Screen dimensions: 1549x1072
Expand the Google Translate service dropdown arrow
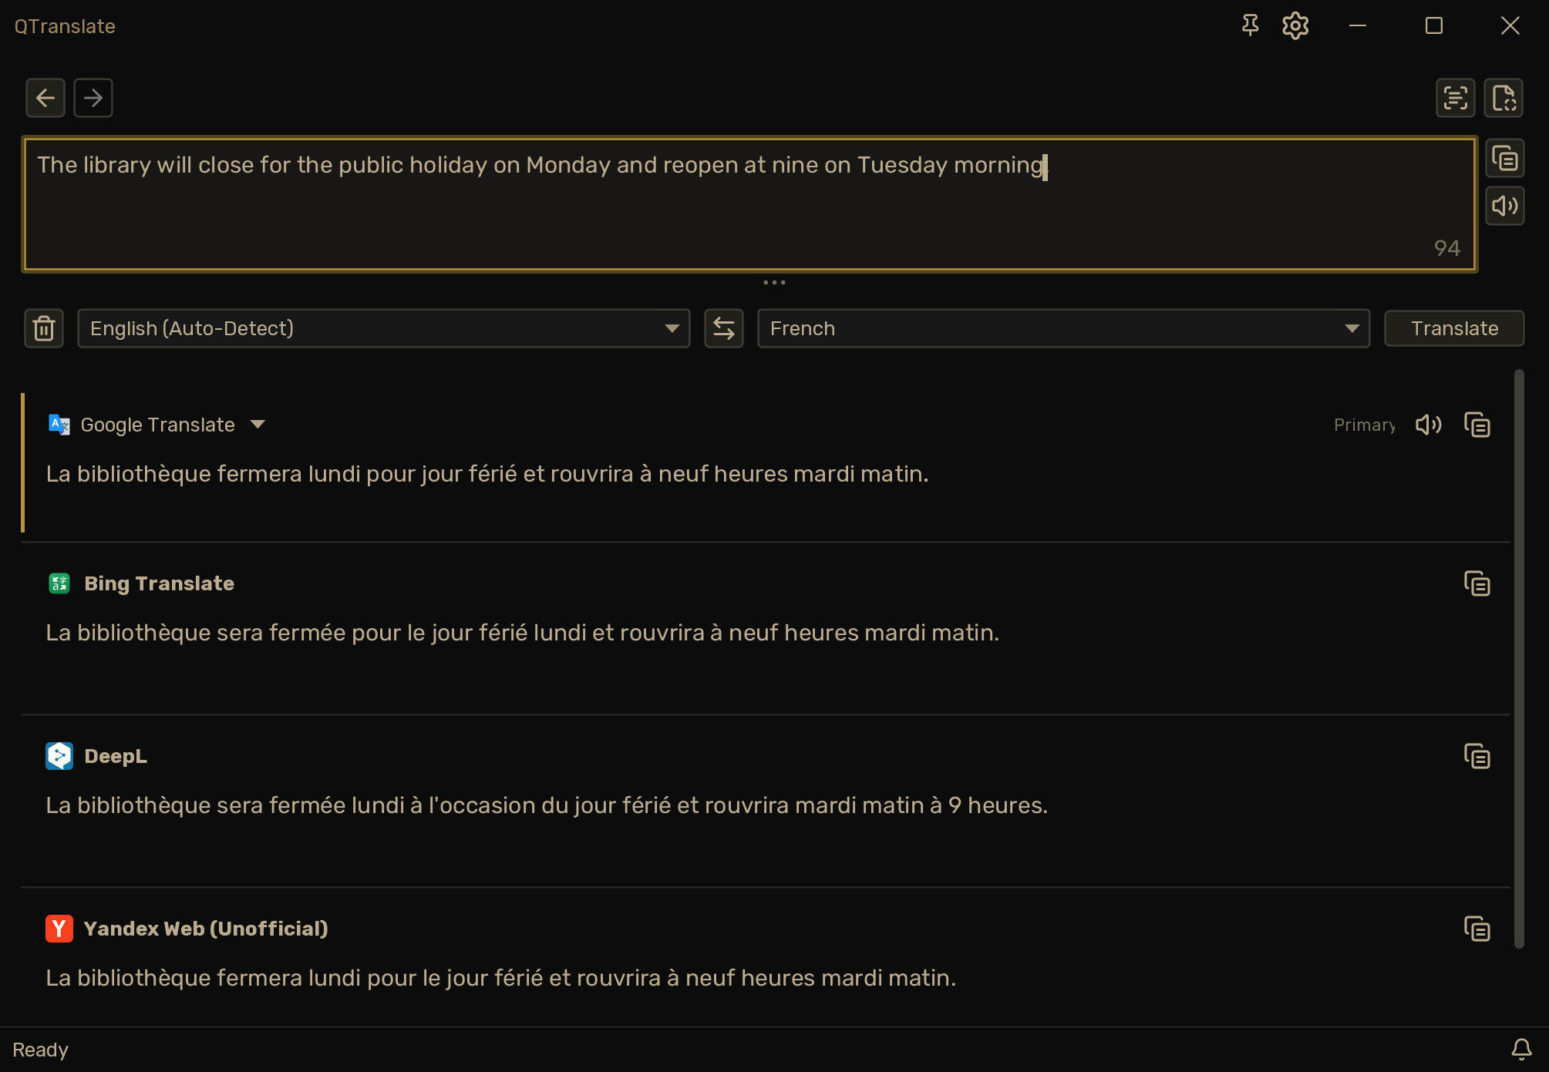point(258,425)
